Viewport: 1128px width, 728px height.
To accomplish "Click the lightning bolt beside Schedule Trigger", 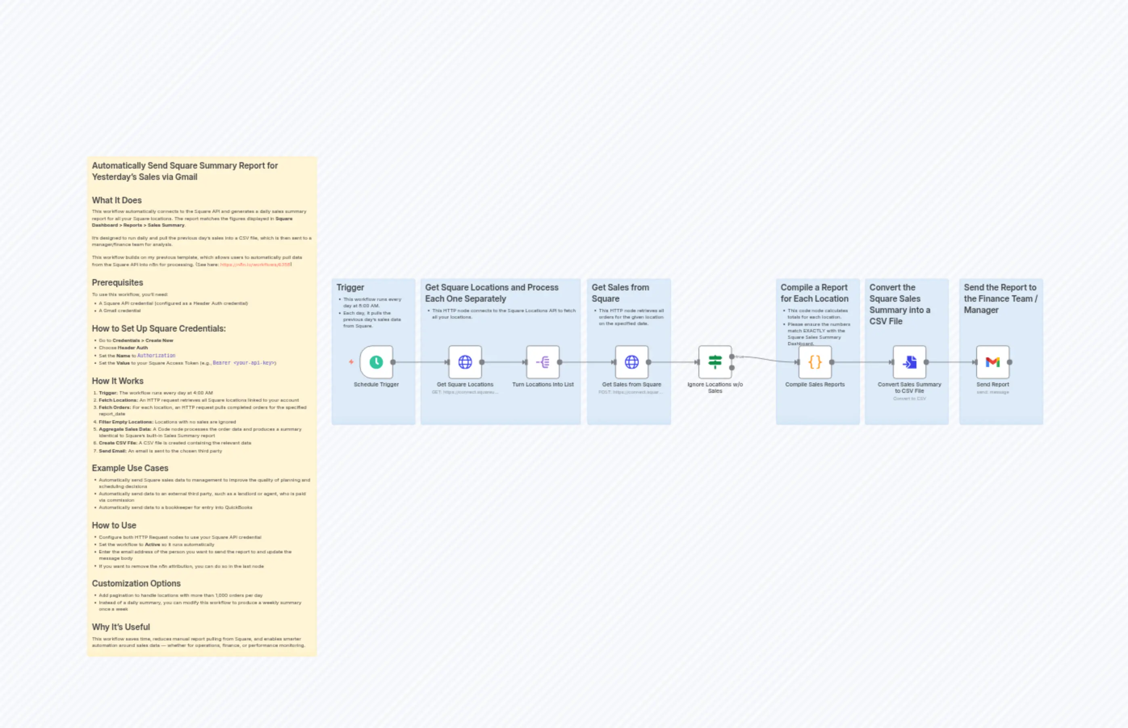I will click(x=351, y=362).
